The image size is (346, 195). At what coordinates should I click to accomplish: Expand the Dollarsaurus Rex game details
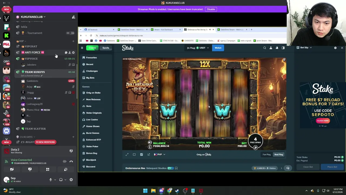pyautogui.click(x=281, y=168)
